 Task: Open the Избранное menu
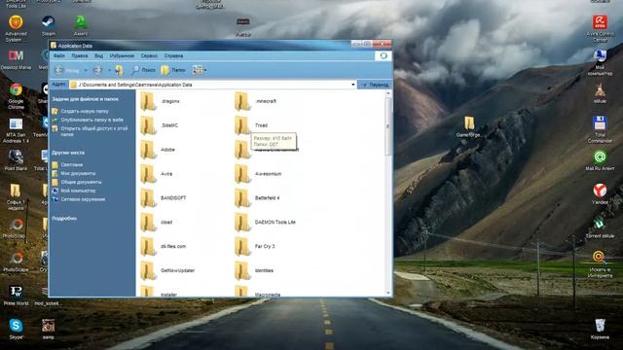point(122,56)
